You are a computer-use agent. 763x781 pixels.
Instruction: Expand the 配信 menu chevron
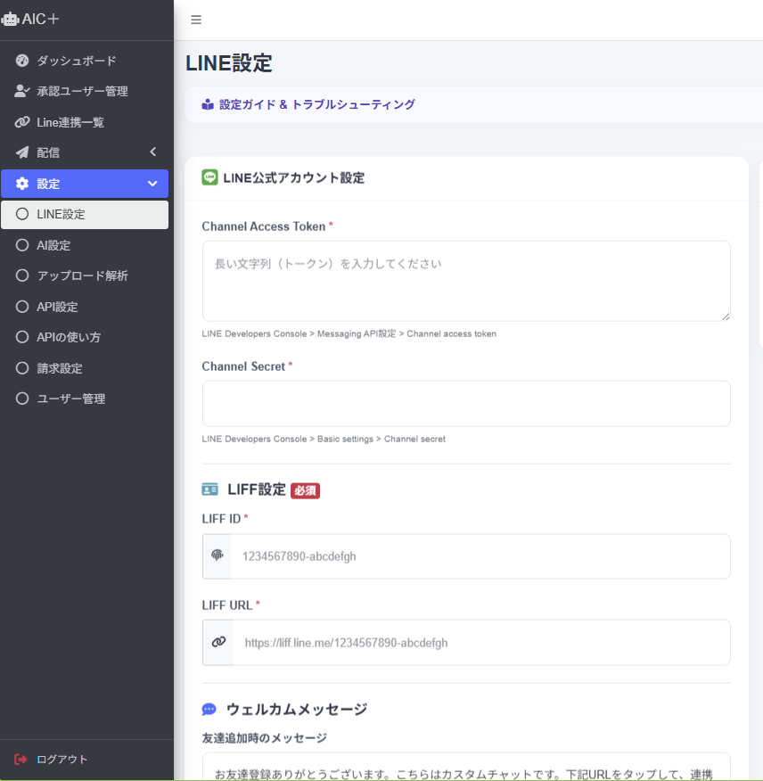[152, 152]
